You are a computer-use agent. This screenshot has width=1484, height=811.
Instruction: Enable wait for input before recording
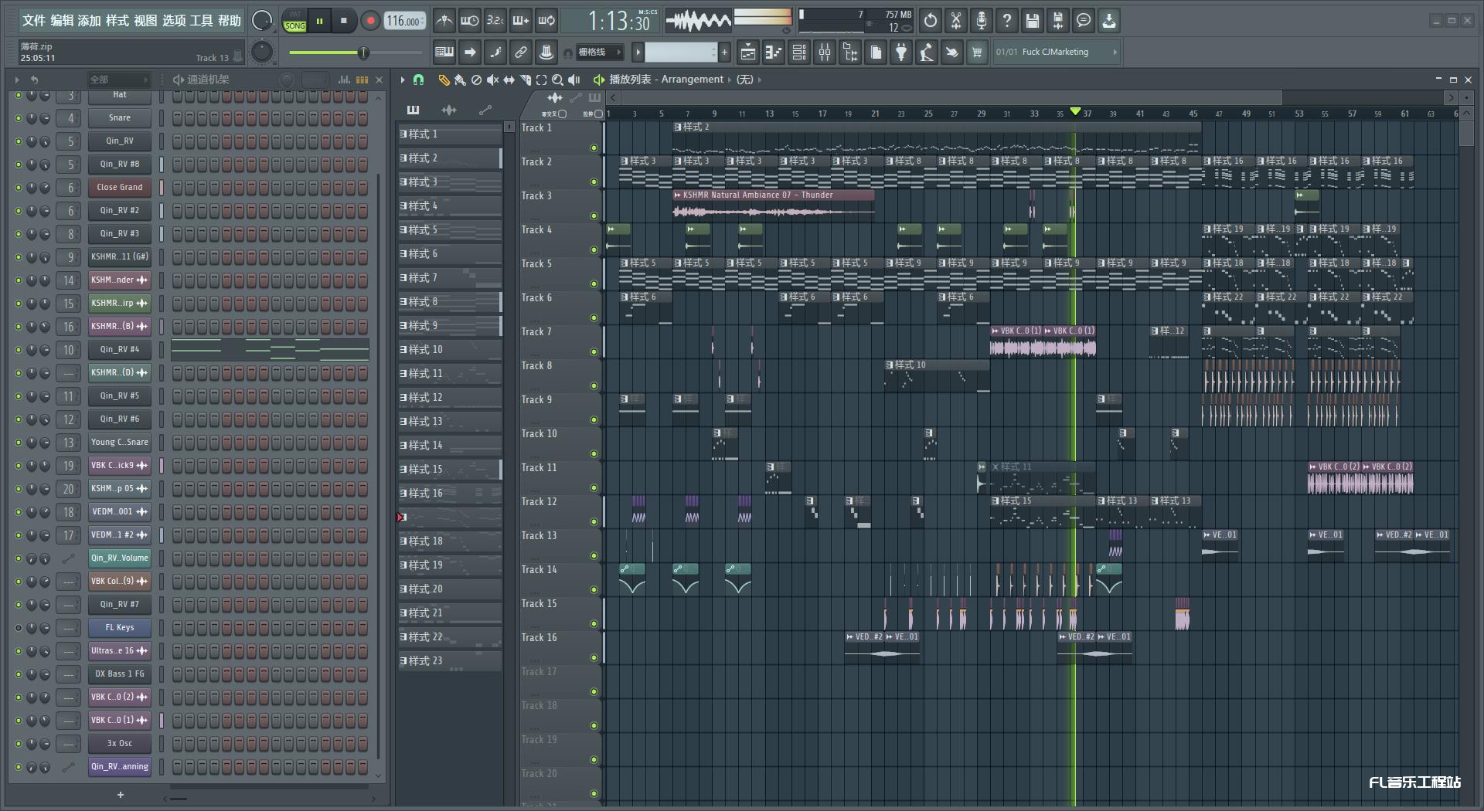470,21
